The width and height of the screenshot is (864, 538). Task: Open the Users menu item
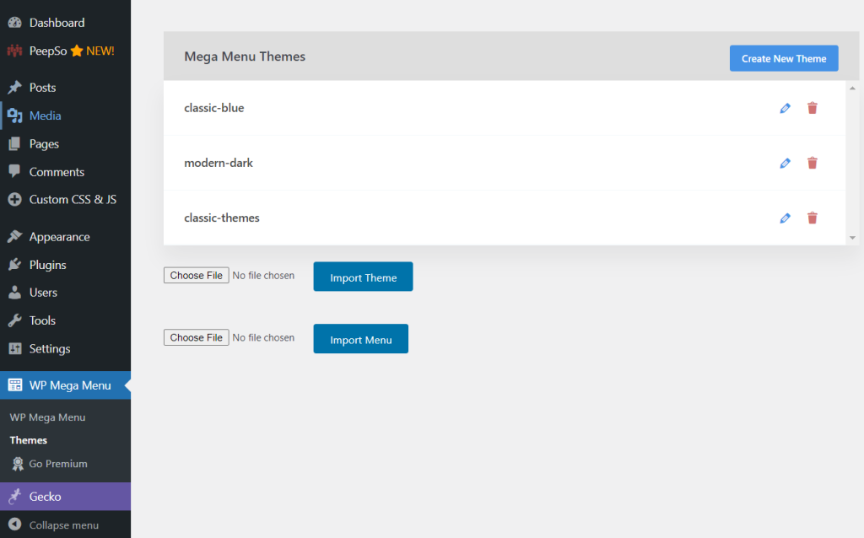[x=66, y=293]
